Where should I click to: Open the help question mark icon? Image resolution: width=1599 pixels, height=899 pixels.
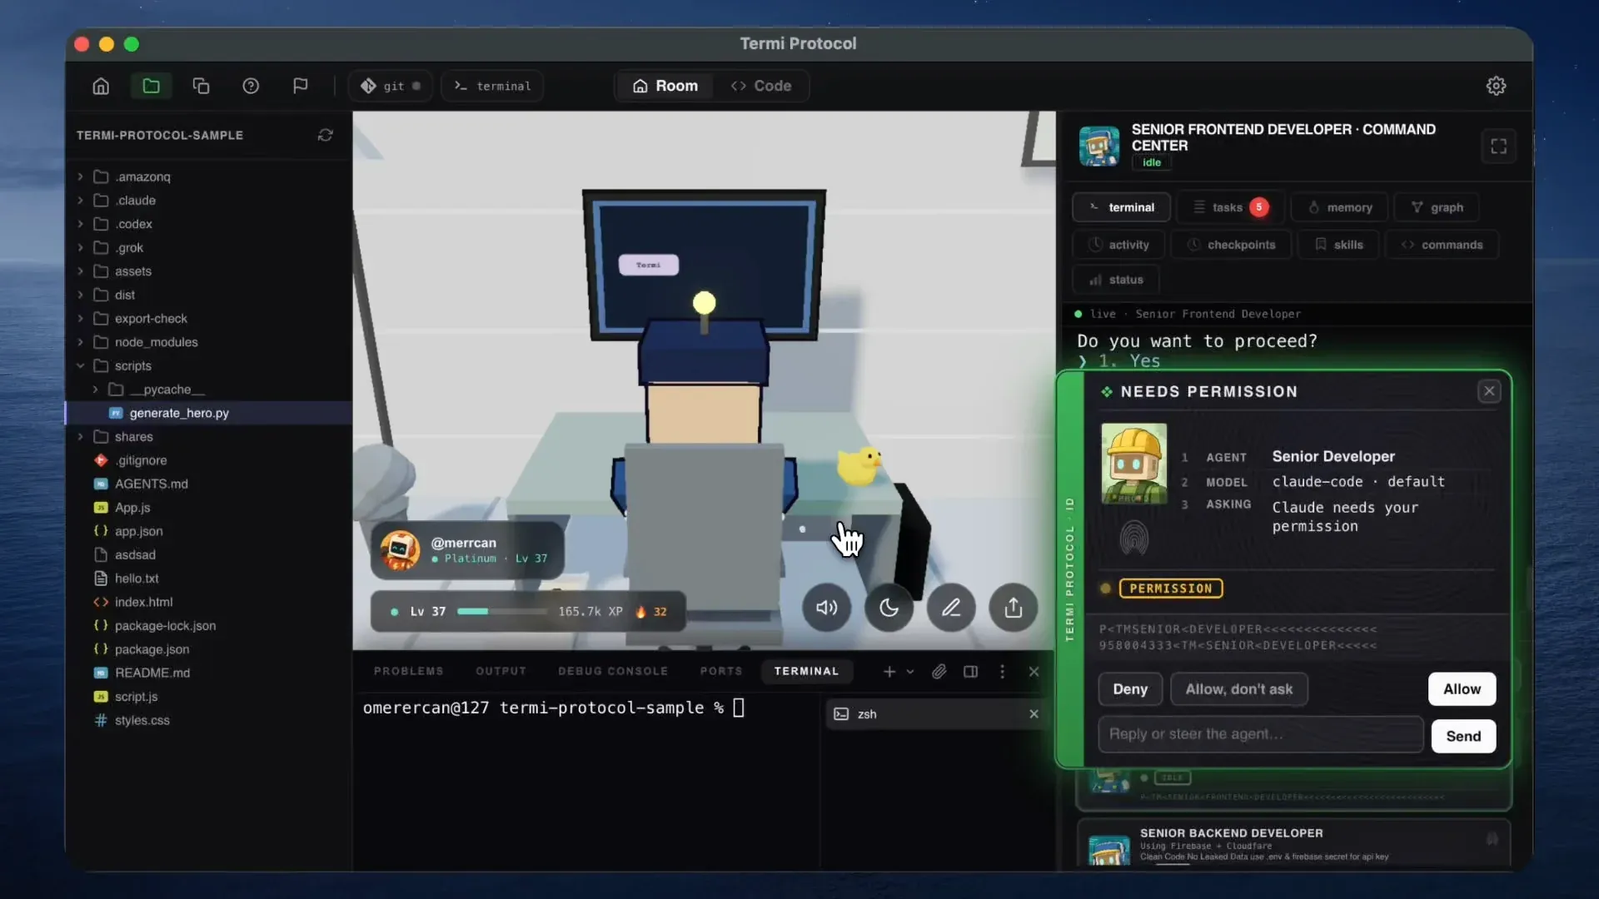tap(251, 86)
